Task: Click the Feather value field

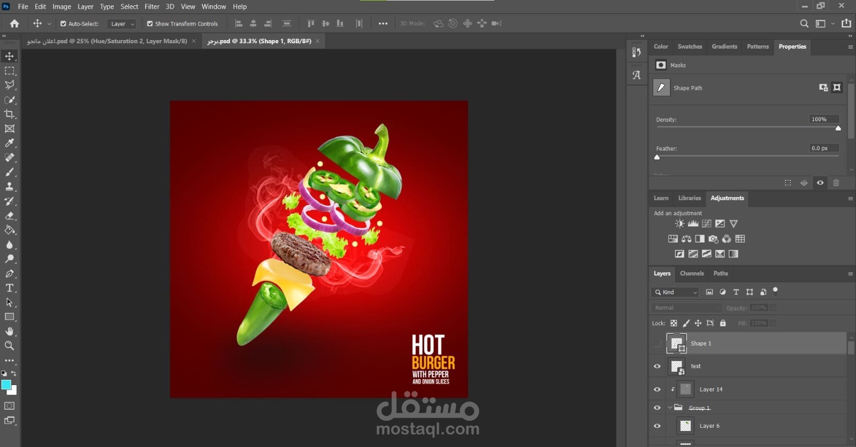Action: coord(824,148)
